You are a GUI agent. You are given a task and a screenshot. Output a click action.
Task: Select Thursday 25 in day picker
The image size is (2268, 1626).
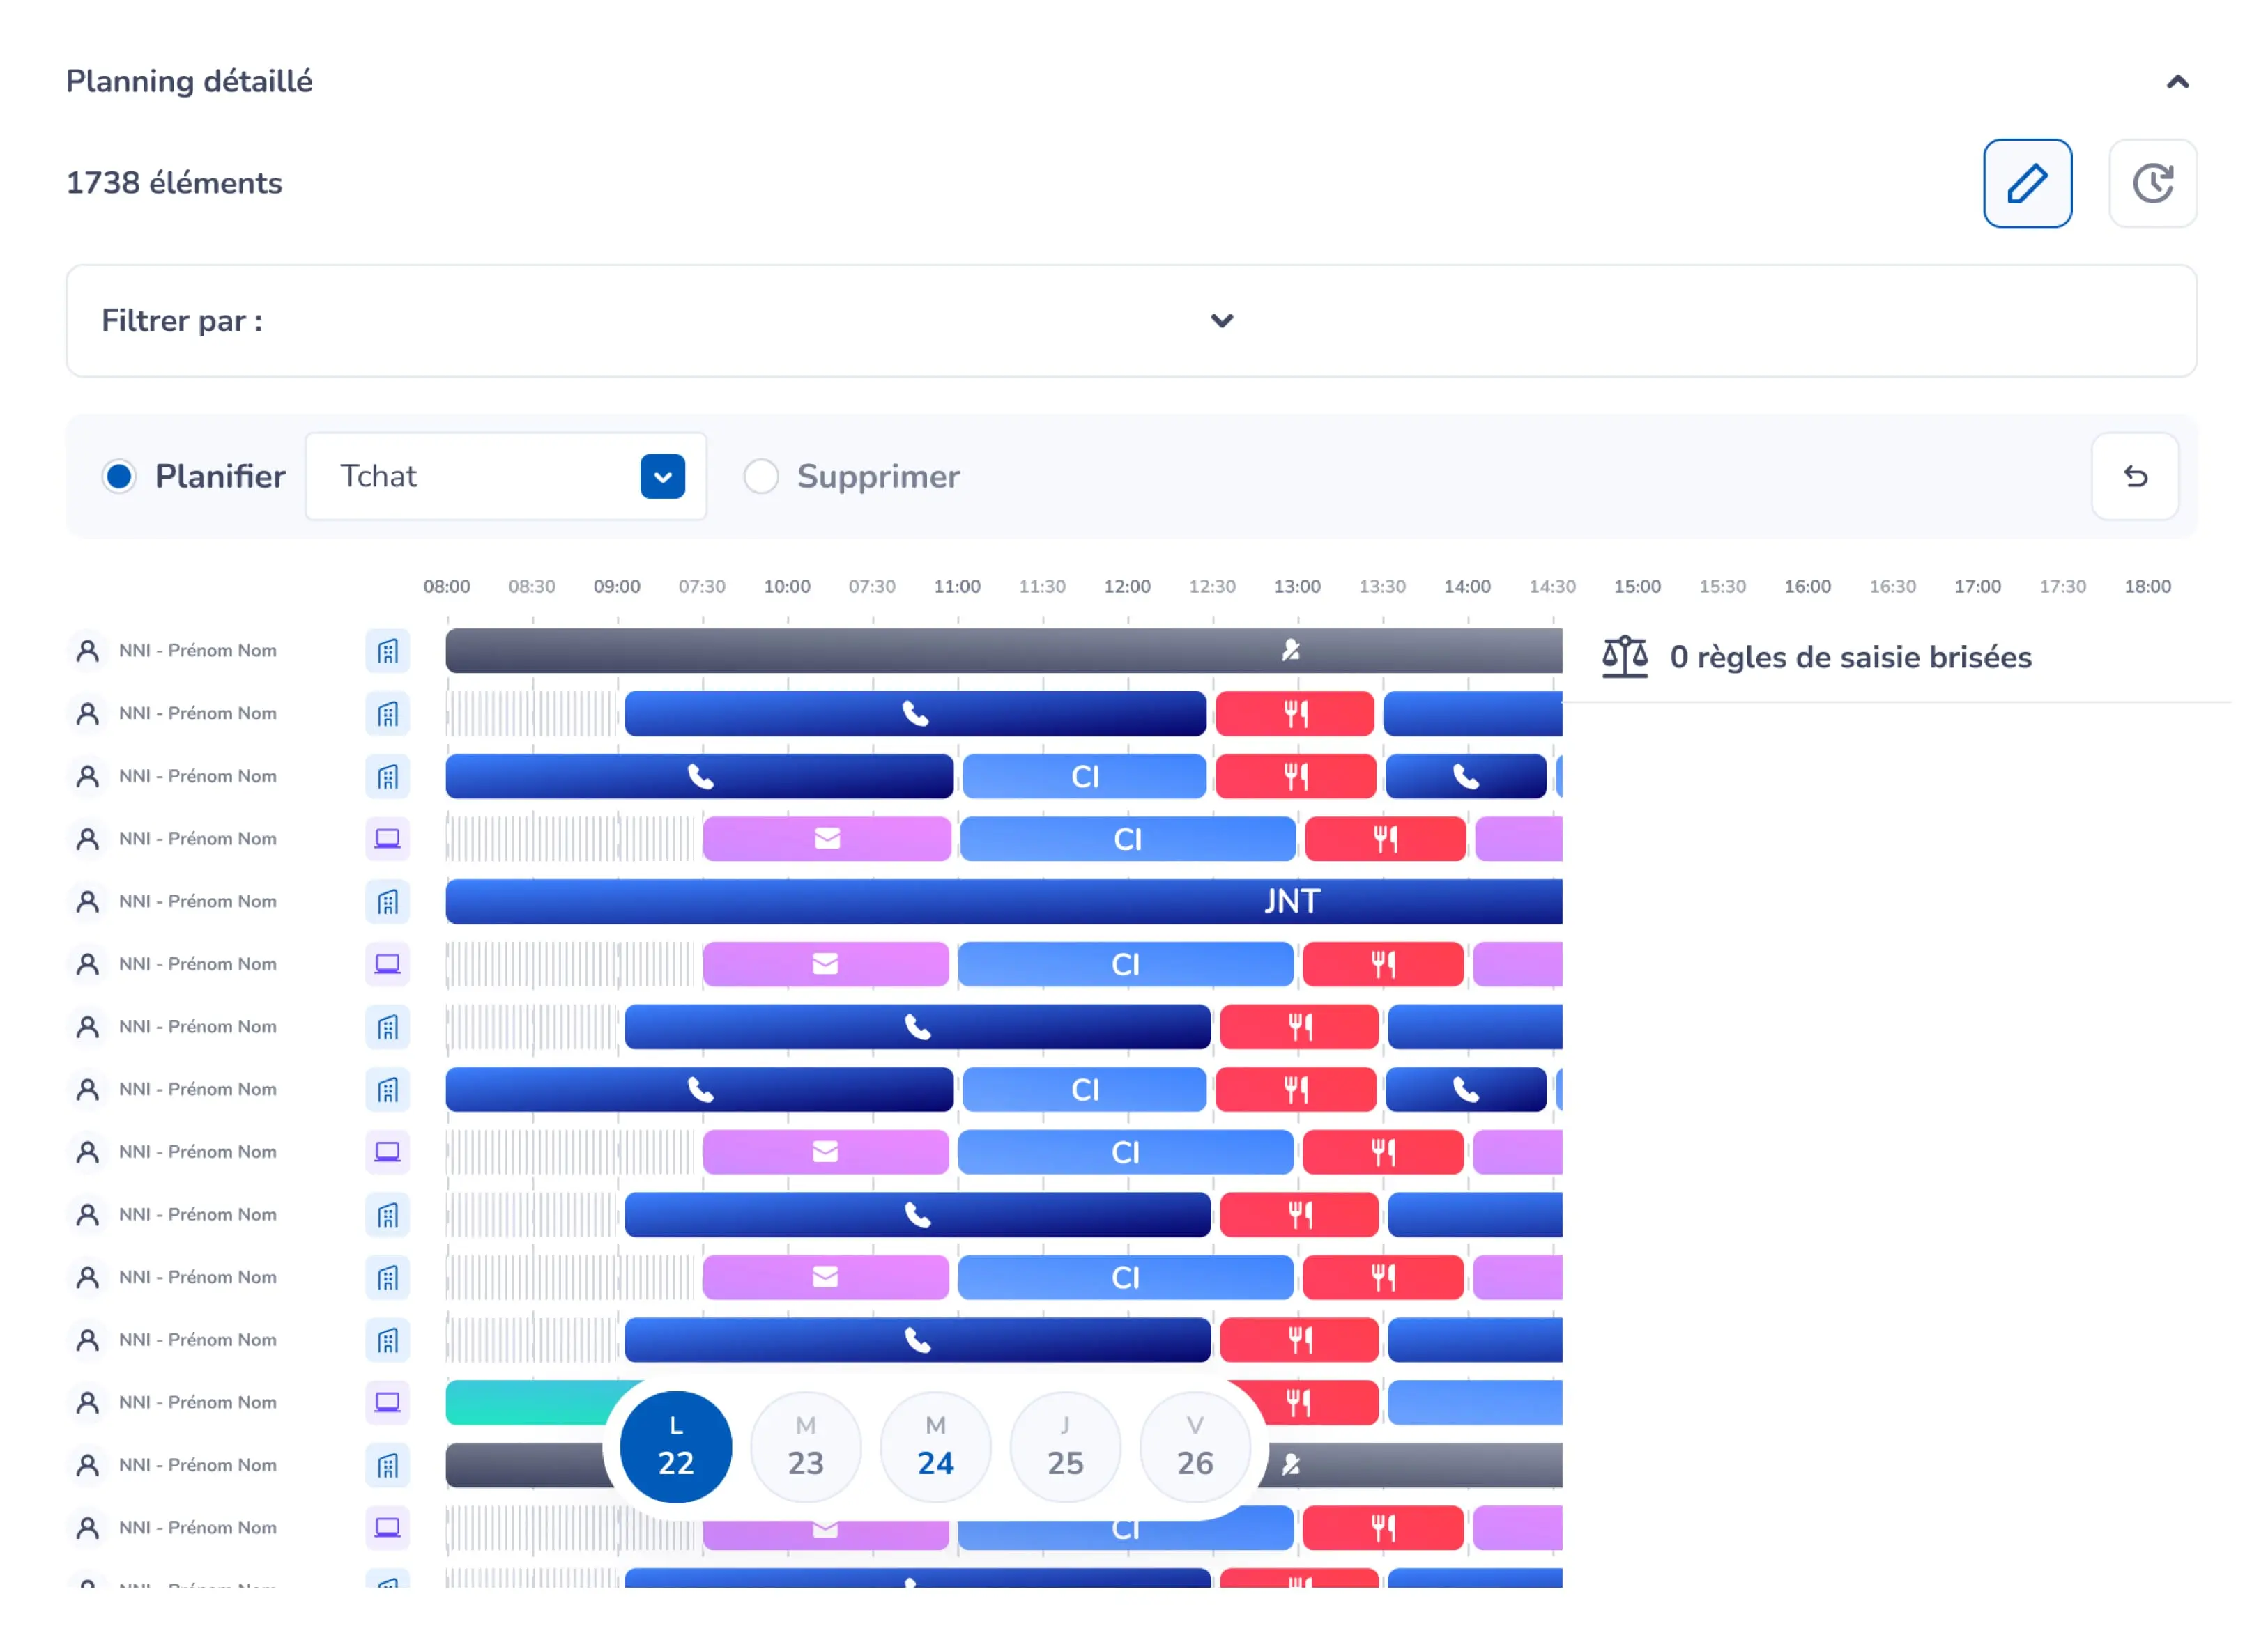1064,1446
